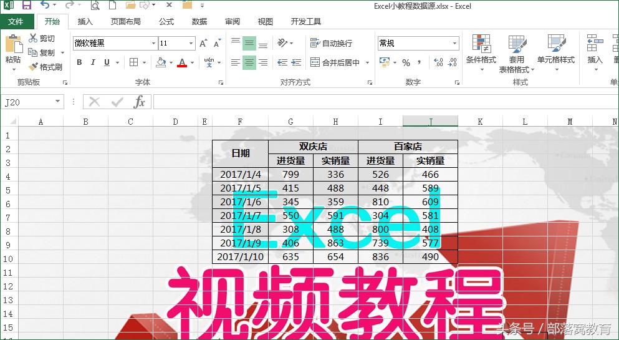619x340 pixels.
Task: Apply text orientation rotation
Action: (x=282, y=42)
